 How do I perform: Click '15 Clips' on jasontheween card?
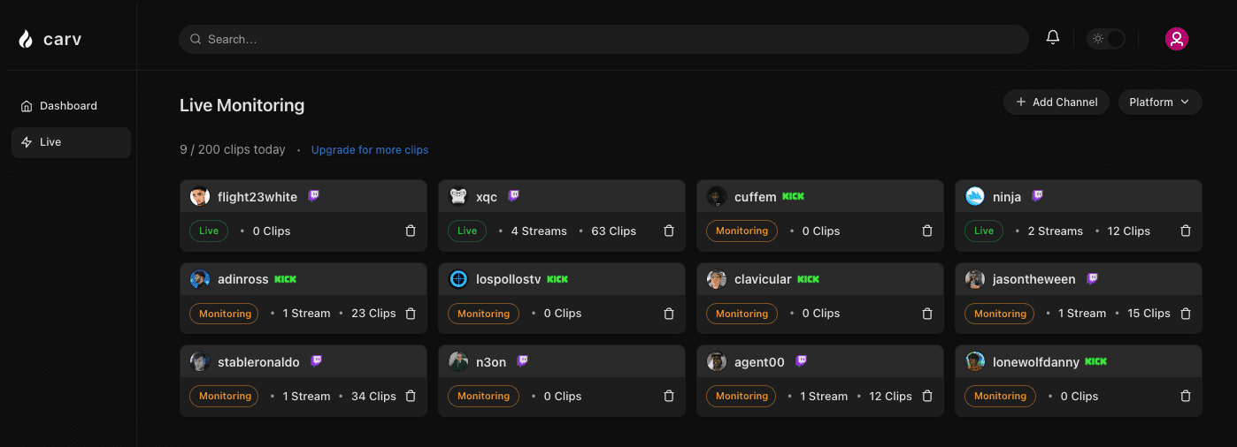pyautogui.click(x=1149, y=314)
